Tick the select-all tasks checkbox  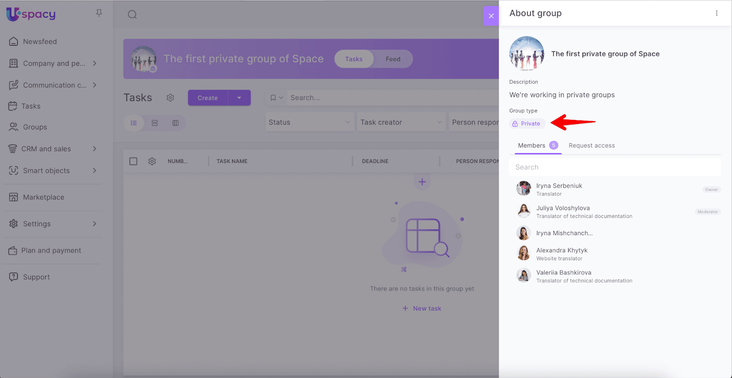point(133,162)
